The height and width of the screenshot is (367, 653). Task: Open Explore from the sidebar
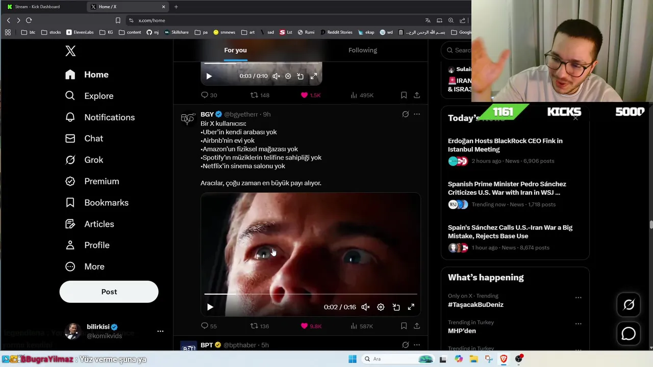coord(89,96)
